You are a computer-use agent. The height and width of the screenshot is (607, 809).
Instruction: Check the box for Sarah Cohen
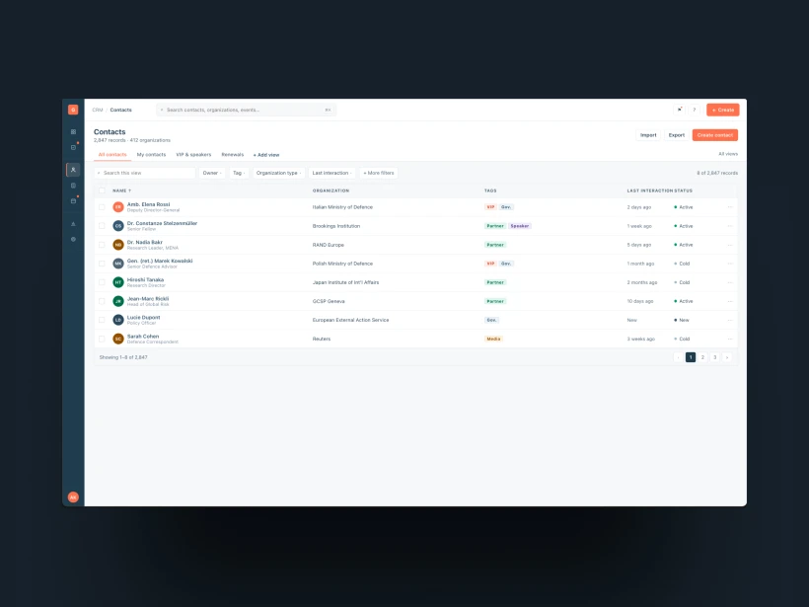click(x=102, y=340)
